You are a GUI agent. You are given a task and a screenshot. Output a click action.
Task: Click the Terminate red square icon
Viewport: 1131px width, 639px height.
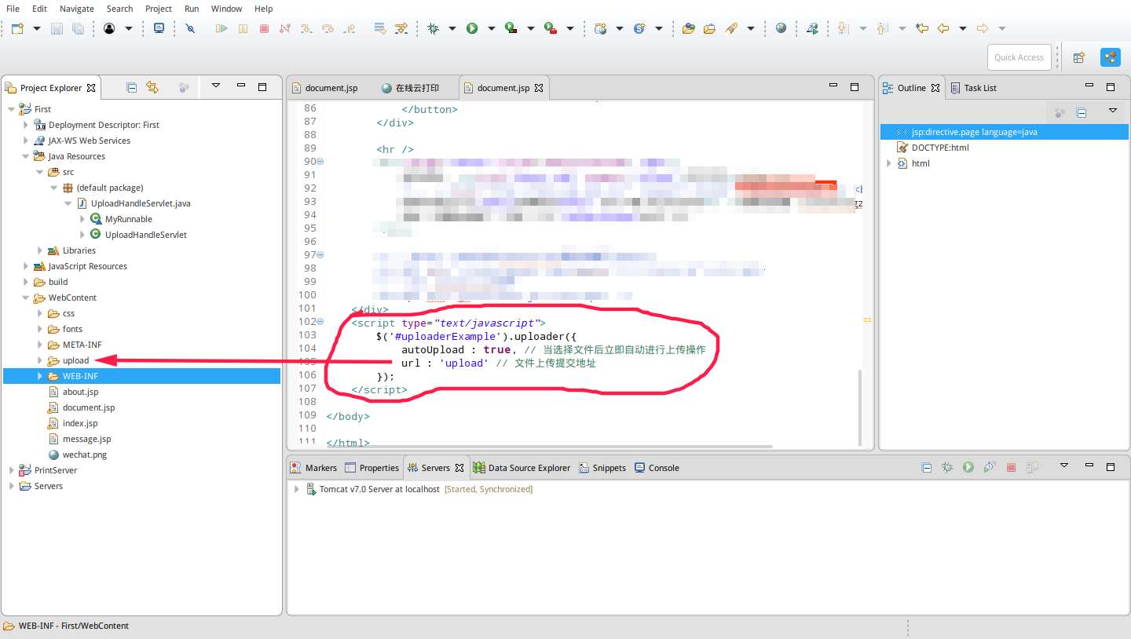(264, 28)
